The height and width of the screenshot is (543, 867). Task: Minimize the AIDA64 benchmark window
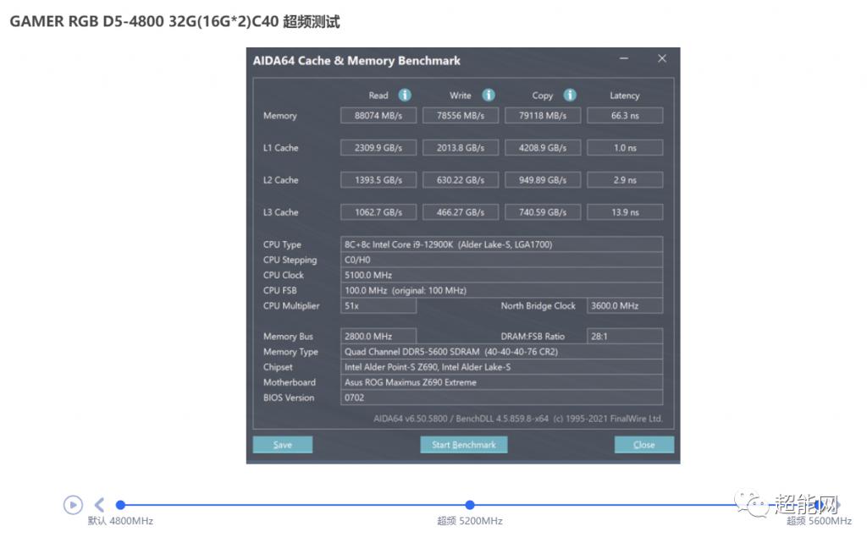tap(624, 59)
